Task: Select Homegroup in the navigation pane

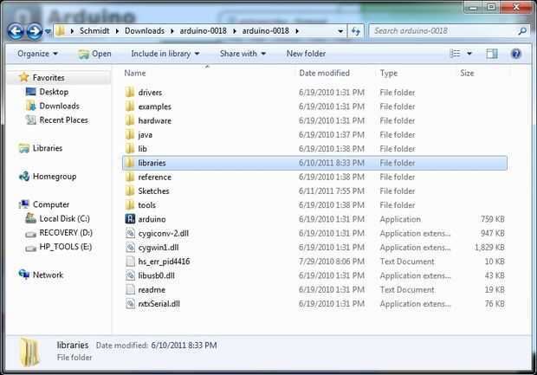Action: [x=55, y=177]
